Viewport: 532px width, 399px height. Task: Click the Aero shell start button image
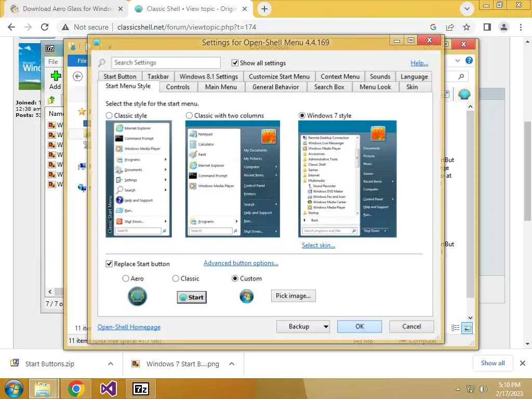[x=137, y=296]
